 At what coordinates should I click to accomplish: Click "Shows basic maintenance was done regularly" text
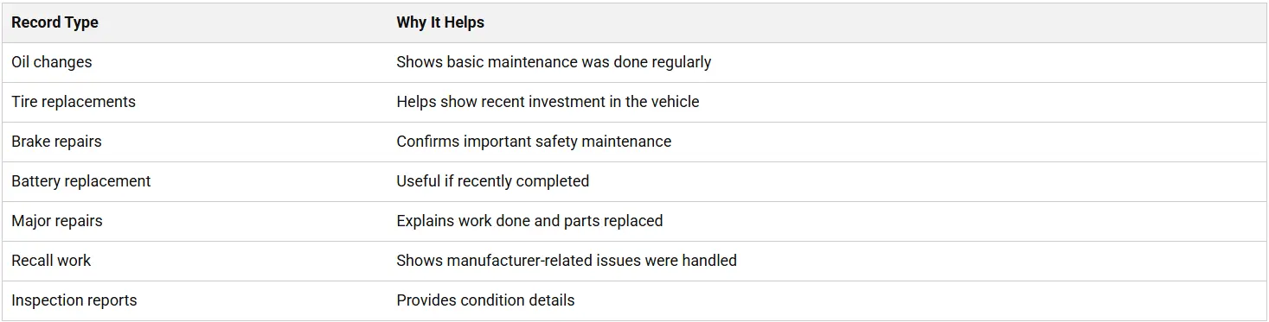[554, 62]
